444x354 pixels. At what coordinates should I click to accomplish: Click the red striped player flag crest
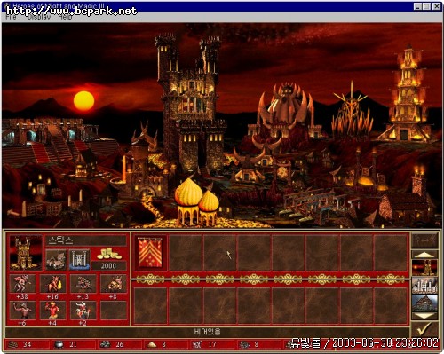pos(150,253)
